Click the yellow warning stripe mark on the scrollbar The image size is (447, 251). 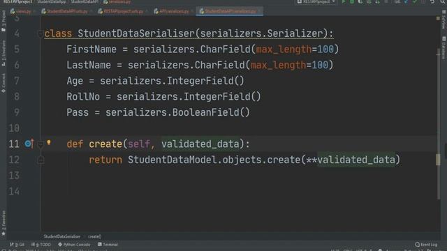tap(438, 160)
